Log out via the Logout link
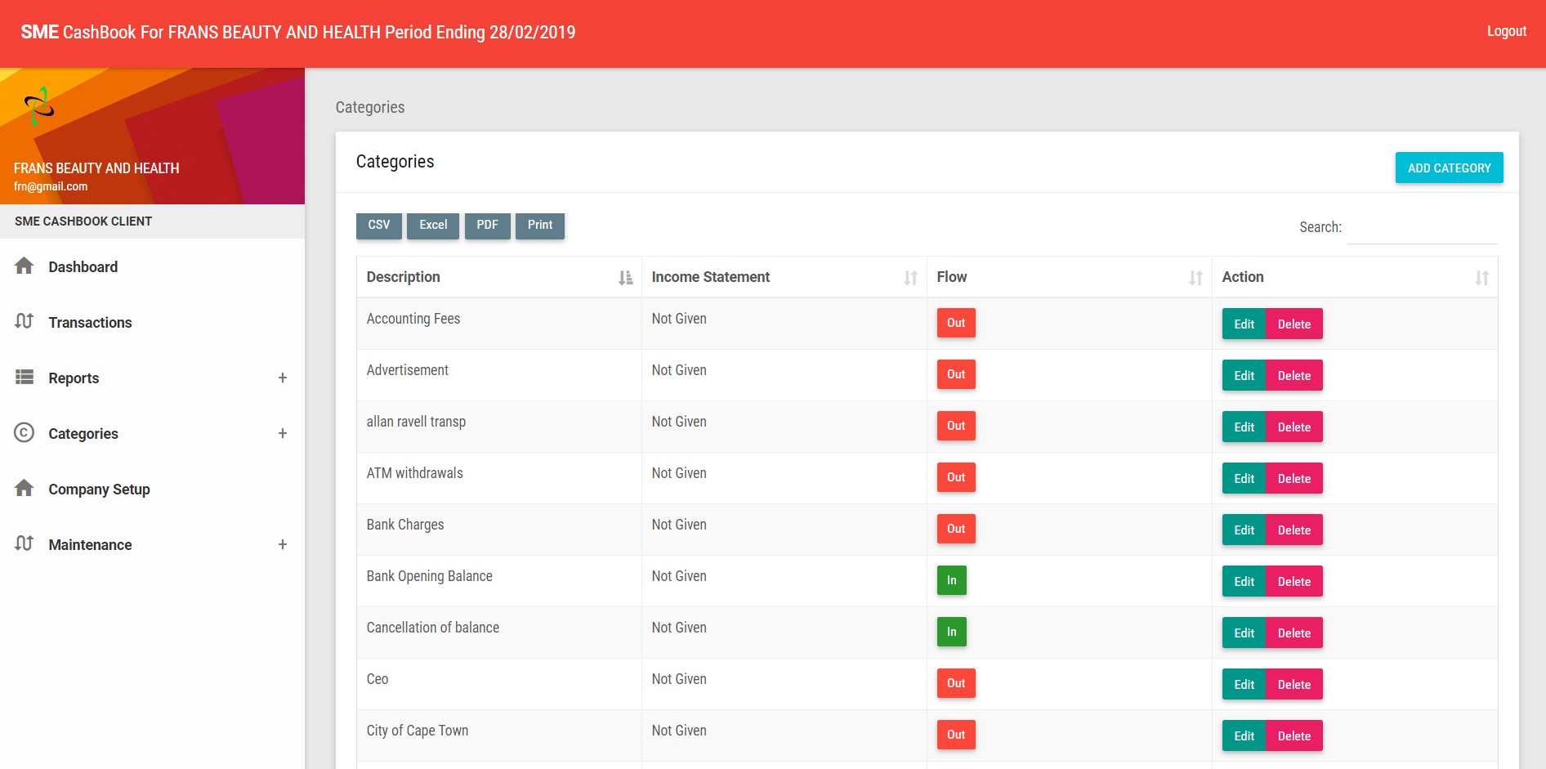Screen dimensions: 1546x769 coord(1506,31)
